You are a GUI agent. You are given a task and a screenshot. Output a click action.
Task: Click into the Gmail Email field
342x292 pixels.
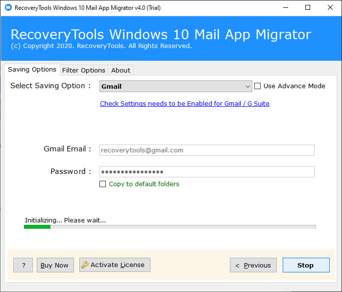[207, 150]
